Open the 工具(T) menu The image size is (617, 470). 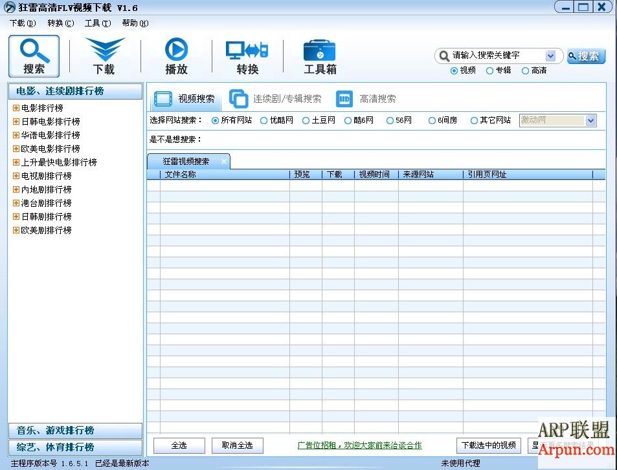click(x=97, y=23)
